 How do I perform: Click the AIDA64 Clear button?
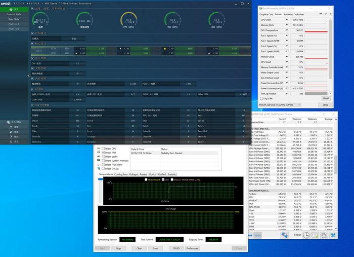[139, 248]
